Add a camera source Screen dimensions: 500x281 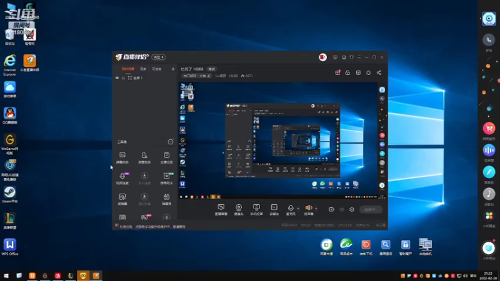pos(238,209)
